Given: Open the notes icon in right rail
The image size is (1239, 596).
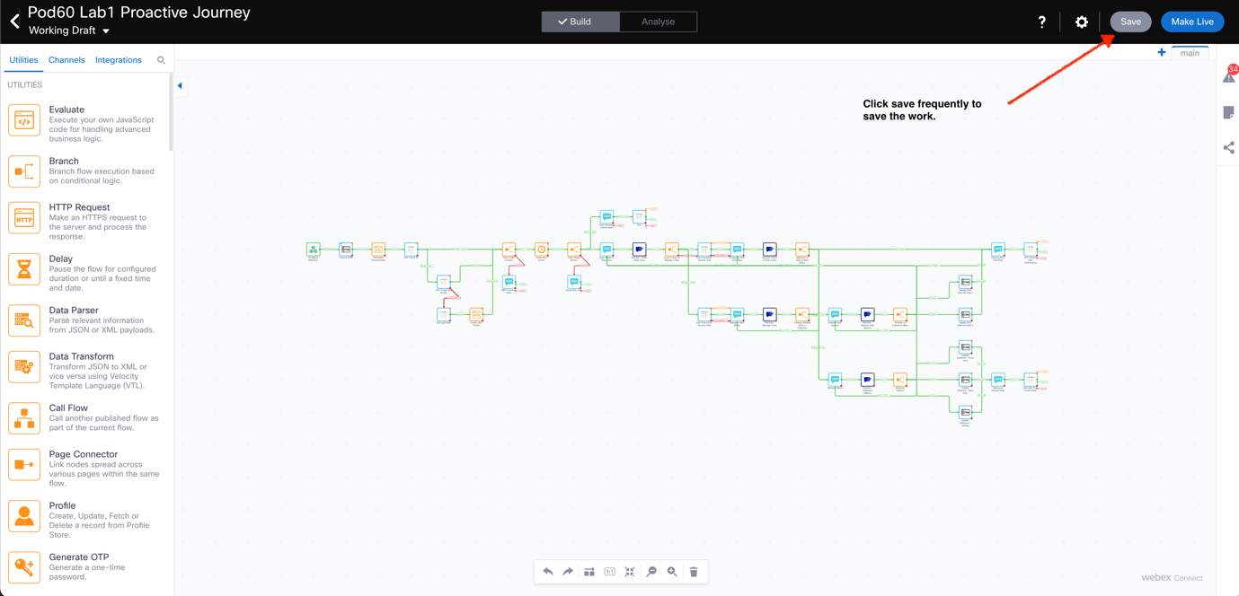Looking at the screenshot, I should [x=1229, y=112].
